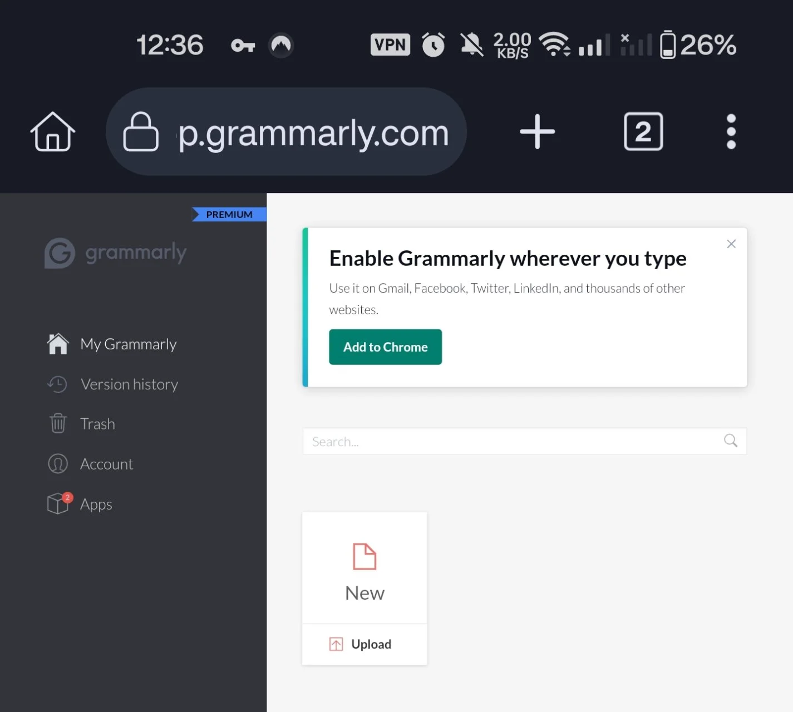Click the Grammarly G logo
793x712 pixels.
(60, 253)
